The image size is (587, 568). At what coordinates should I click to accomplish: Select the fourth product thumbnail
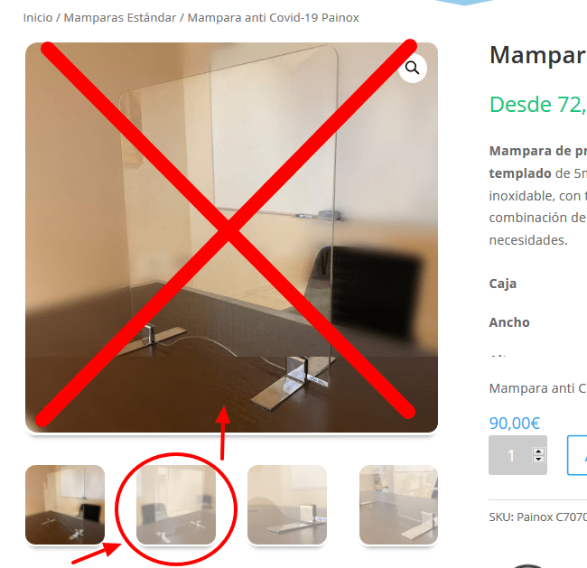click(x=398, y=505)
